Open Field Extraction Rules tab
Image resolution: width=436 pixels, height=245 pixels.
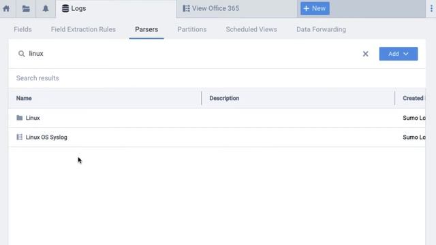point(83,29)
